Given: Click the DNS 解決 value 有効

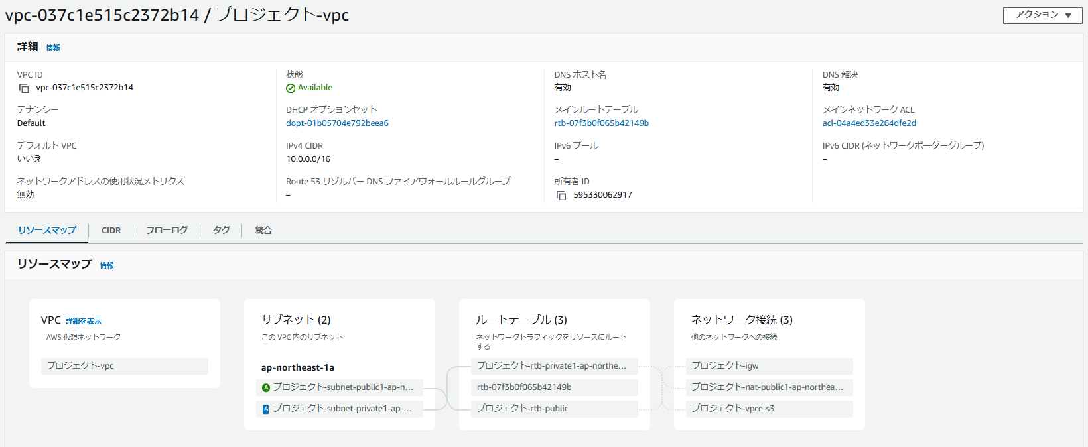Looking at the screenshot, I should tap(831, 88).
